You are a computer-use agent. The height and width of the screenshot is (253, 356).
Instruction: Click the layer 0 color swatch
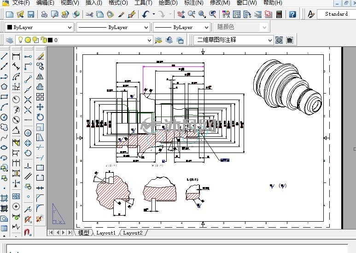point(50,40)
